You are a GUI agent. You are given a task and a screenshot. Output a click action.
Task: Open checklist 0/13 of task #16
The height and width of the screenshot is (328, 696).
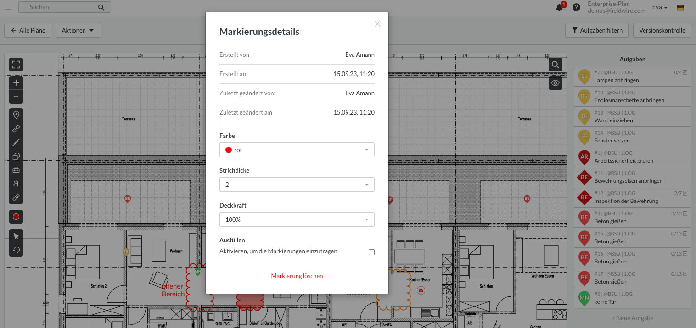[x=679, y=254]
